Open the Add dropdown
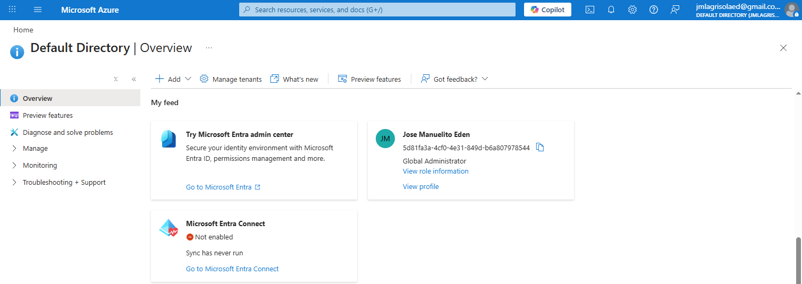 click(173, 79)
